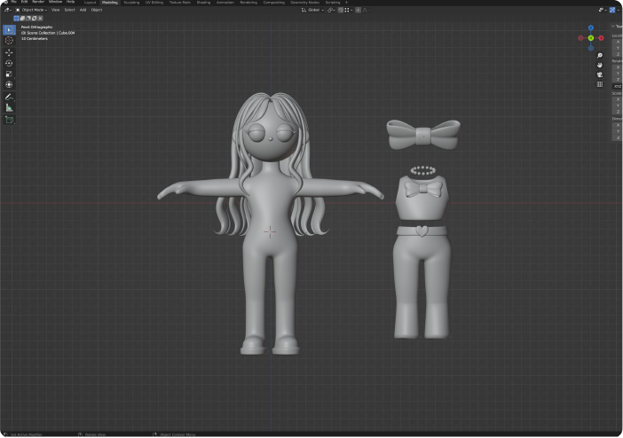
Task: Add a new workspace with plus button
Action: tap(346, 3)
